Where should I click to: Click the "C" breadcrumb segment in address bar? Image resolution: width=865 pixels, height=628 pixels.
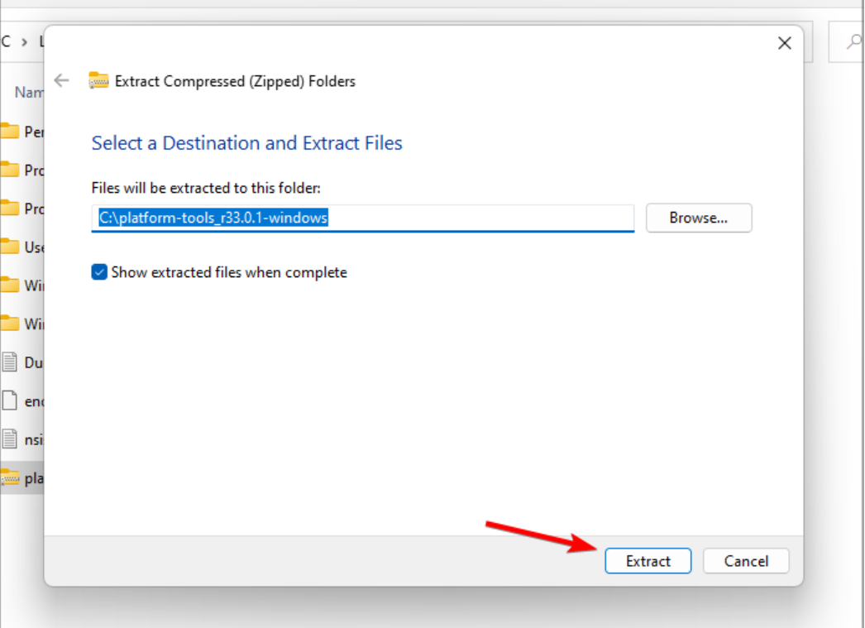[x=6, y=42]
